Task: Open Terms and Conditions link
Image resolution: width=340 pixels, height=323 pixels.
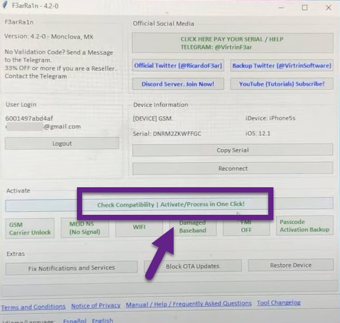Action: pos(33,307)
